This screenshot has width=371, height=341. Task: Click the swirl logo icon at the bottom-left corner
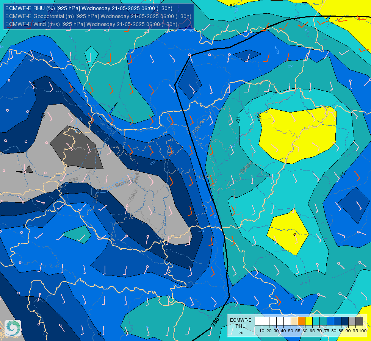(x=13, y=328)
